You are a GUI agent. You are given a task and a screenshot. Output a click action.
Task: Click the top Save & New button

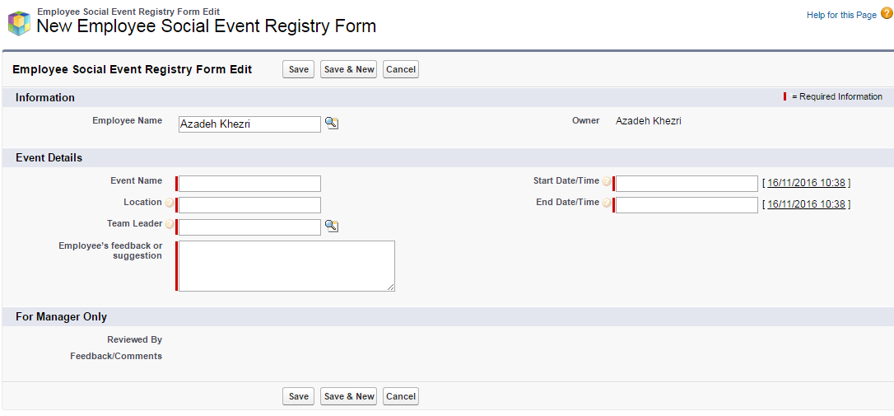[349, 69]
